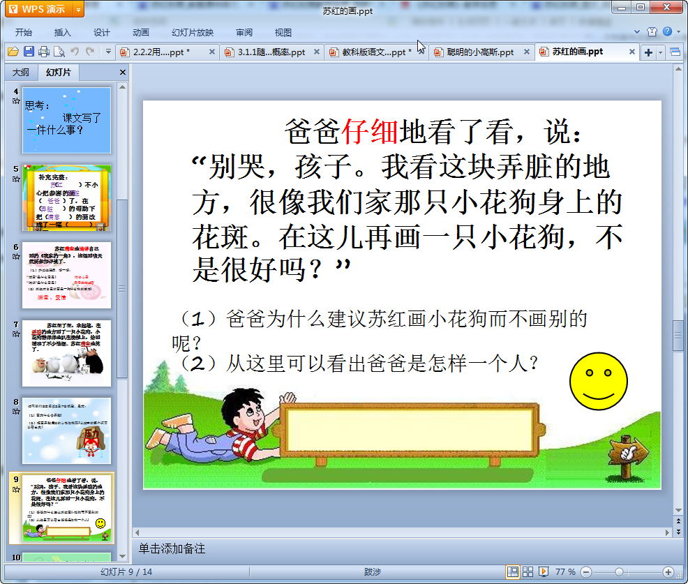Open the 开始 ribbon tab

click(23, 33)
